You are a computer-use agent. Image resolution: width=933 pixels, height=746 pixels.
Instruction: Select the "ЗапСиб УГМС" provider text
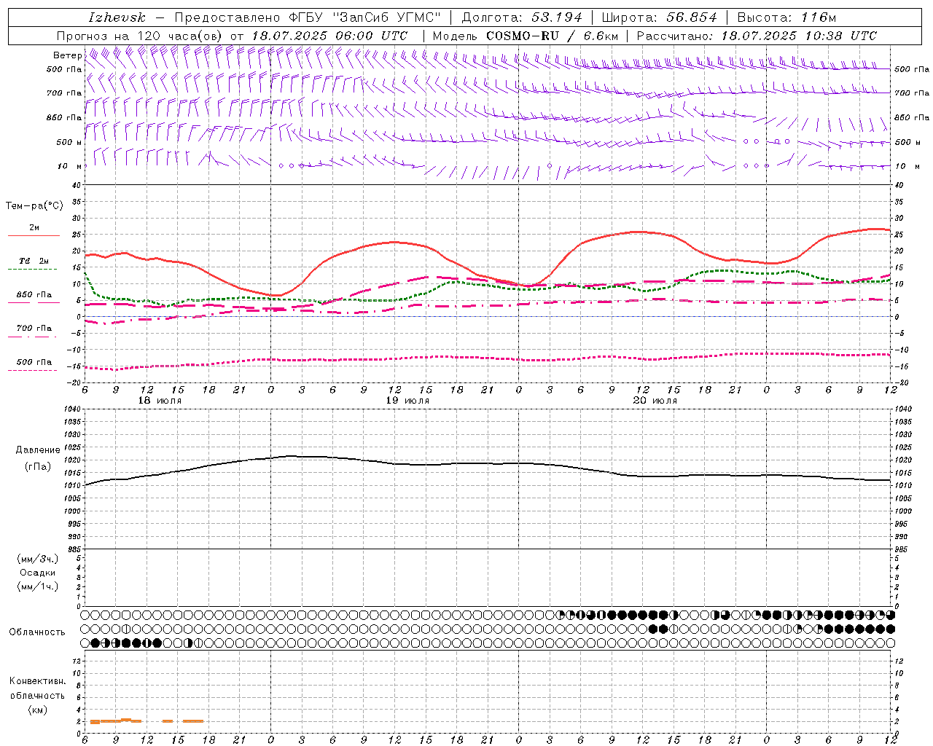click(x=386, y=17)
